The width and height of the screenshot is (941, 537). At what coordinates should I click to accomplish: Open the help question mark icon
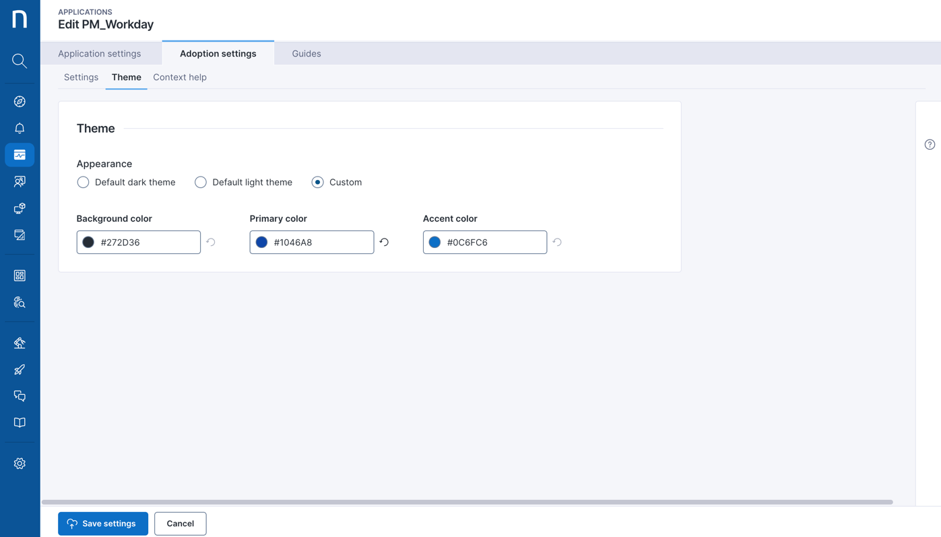(x=929, y=144)
